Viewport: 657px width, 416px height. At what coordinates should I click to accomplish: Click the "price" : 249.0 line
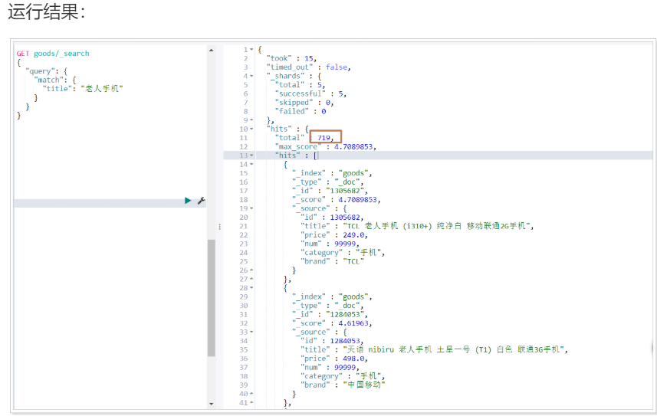point(334,235)
